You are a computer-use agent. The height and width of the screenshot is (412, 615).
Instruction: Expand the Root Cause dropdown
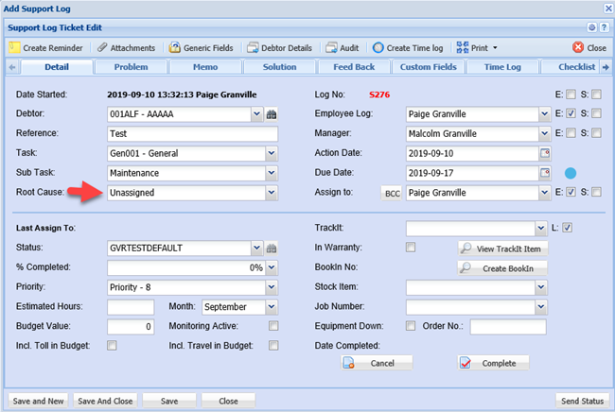(271, 193)
